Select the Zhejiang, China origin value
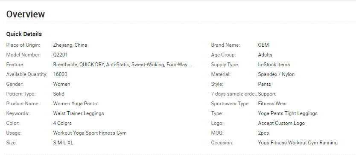356x155 pixels. click(70, 45)
